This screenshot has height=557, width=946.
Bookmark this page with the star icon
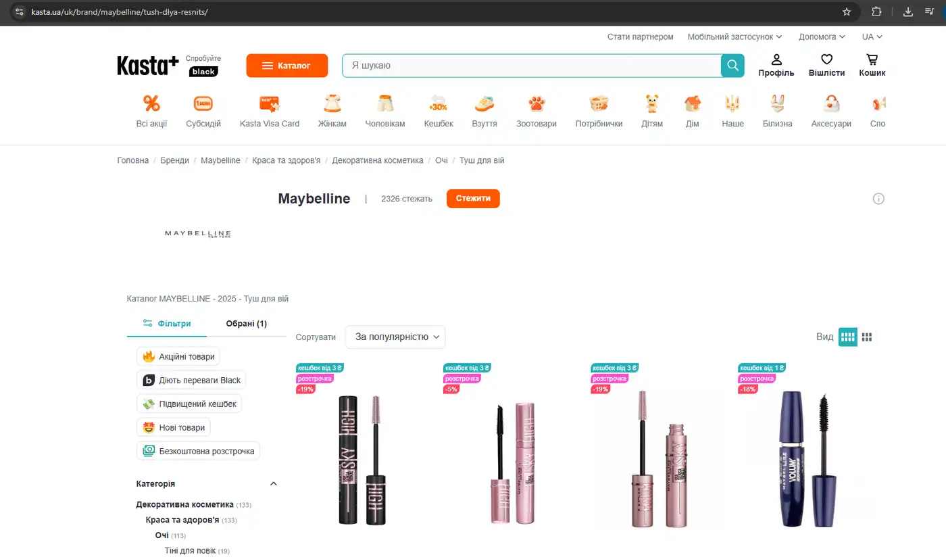tap(847, 11)
